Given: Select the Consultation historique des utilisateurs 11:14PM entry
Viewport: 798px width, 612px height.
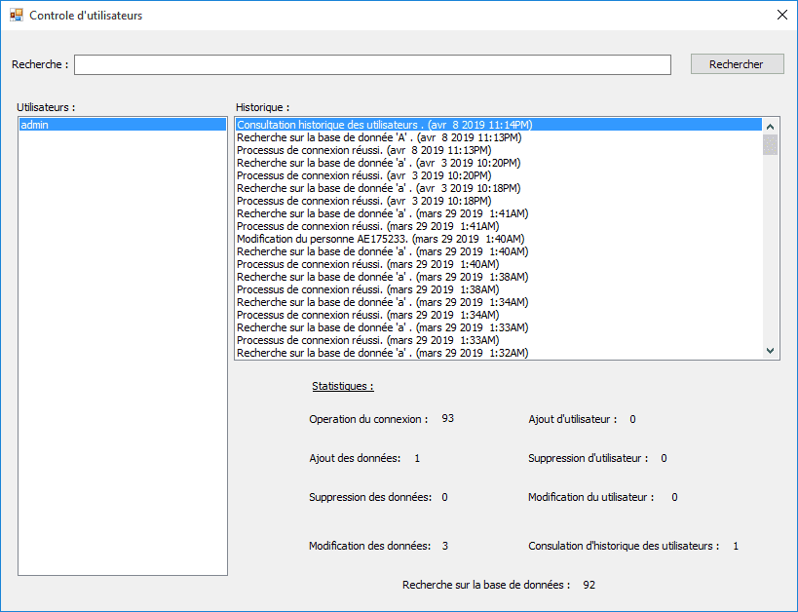Looking at the screenshot, I should [499, 125].
